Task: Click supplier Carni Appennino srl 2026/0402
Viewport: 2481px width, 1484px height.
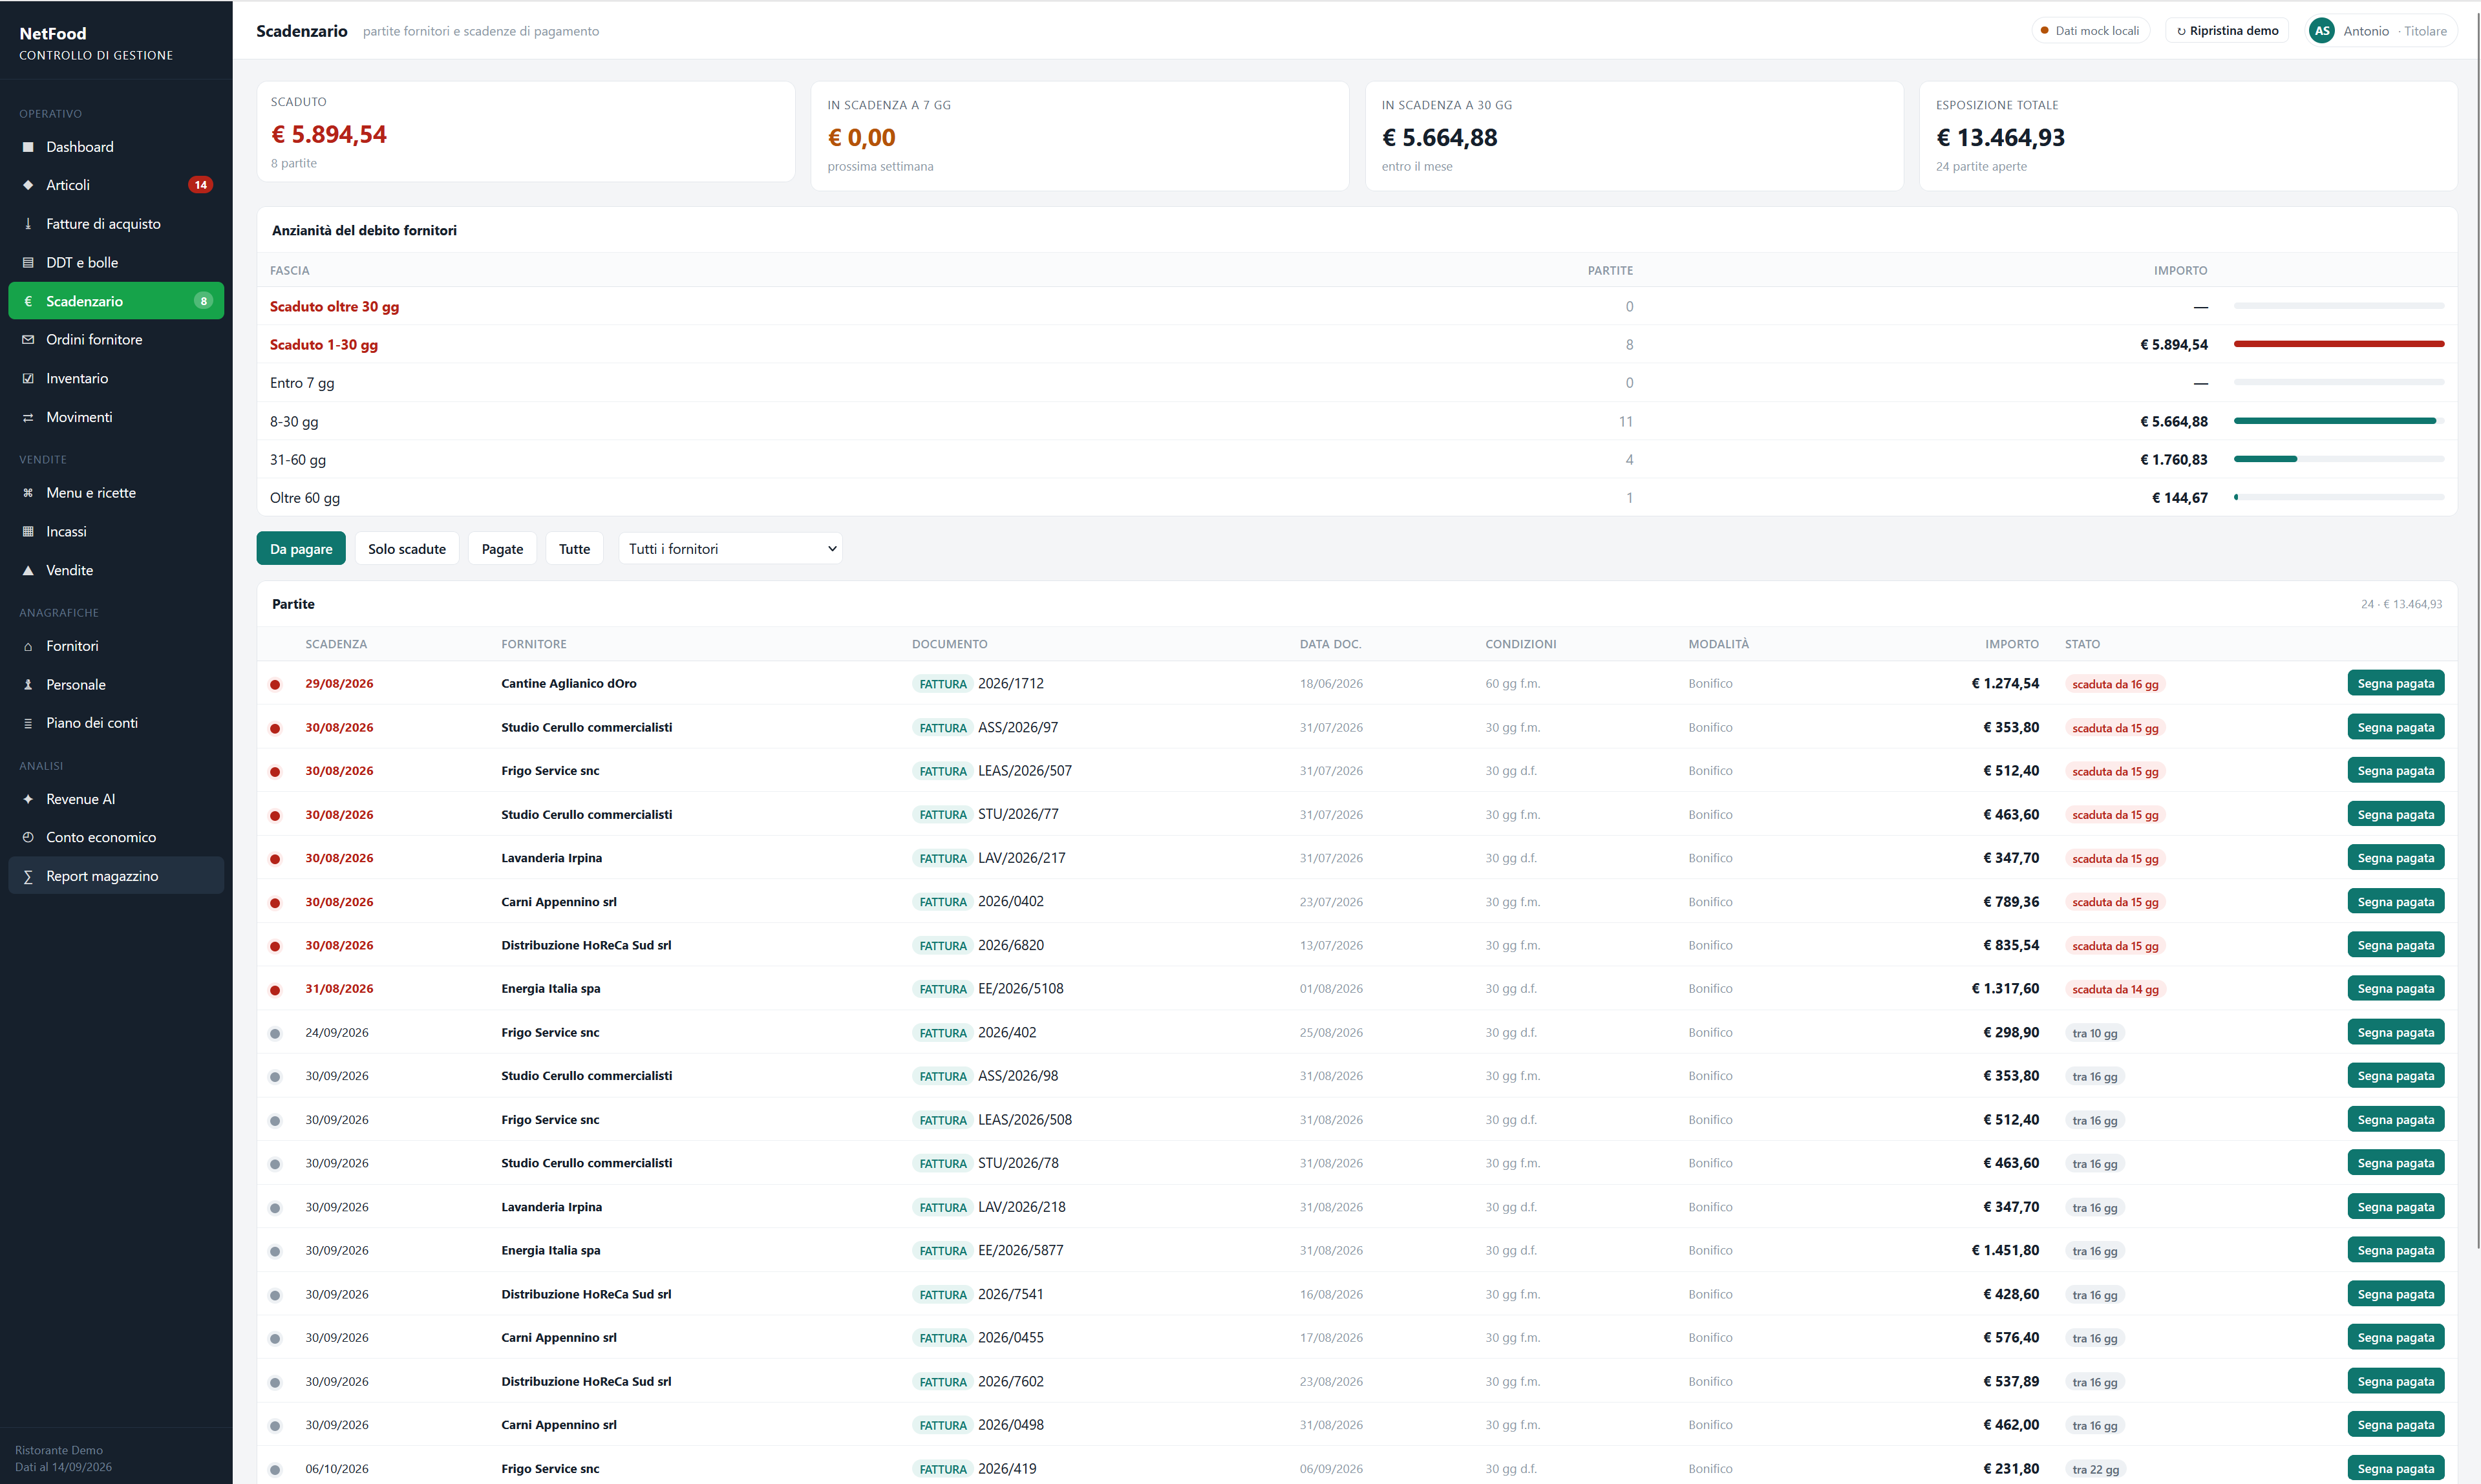Action: (558, 902)
